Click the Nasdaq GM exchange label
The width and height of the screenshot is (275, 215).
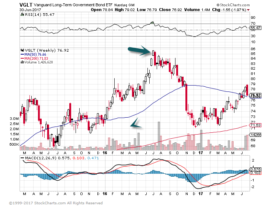pos(124,5)
